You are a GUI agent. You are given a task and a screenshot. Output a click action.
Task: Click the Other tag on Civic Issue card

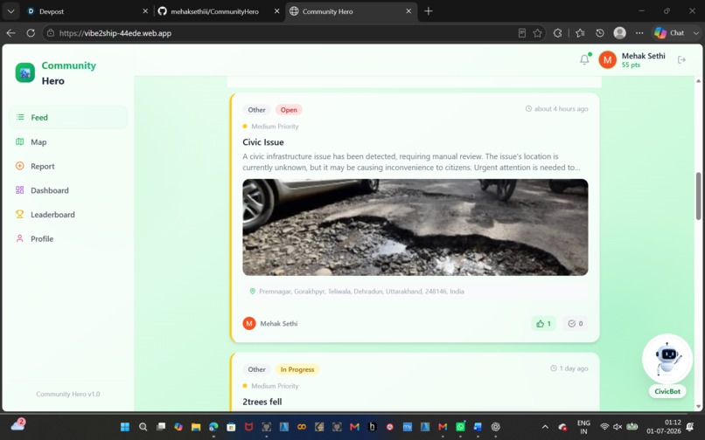point(257,110)
